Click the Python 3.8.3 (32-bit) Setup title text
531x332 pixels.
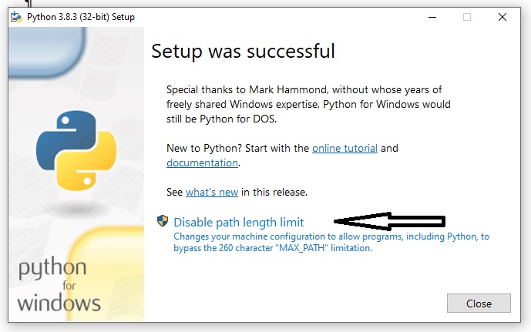81,17
